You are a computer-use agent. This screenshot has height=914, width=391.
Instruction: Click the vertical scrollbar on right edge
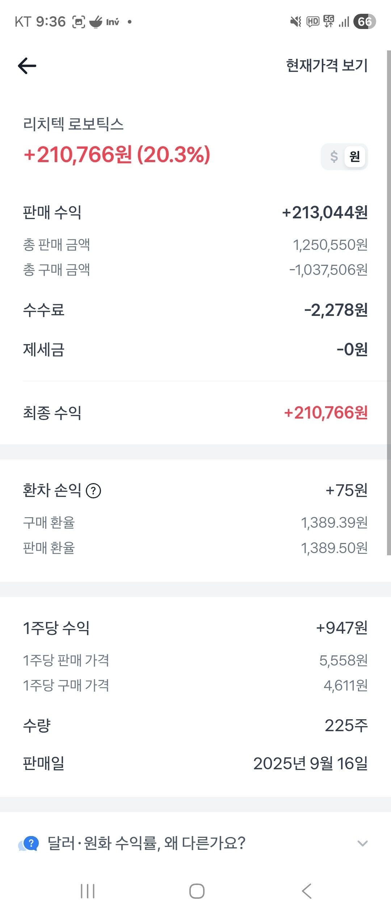tap(389, 303)
